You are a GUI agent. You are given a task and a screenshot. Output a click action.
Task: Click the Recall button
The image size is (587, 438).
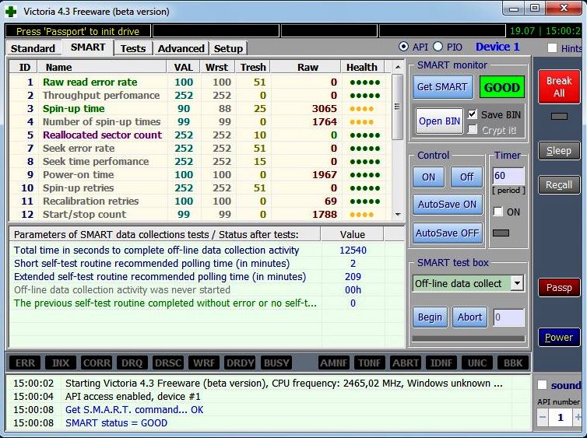pos(559,185)
